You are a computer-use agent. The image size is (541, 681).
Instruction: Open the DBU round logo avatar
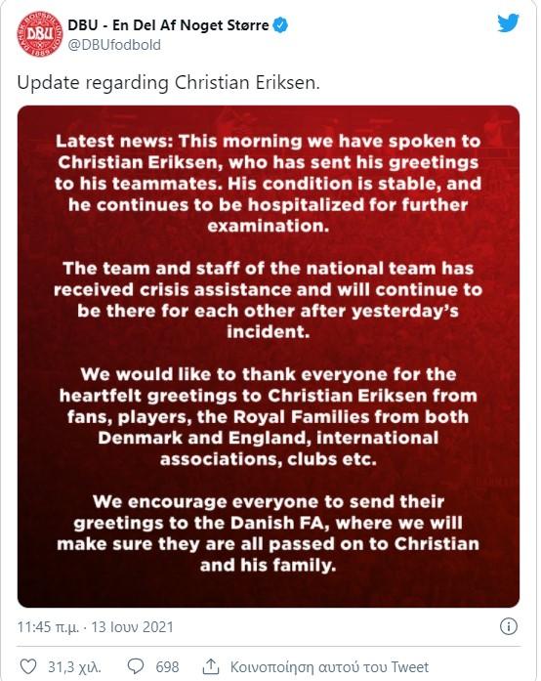coord(39,34)
